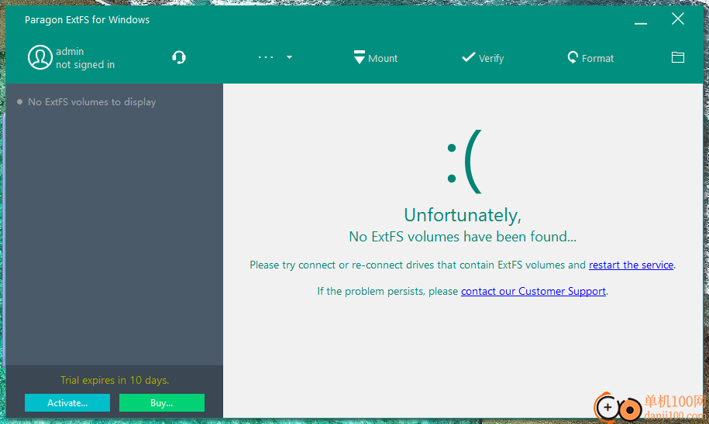Expand the dropdown arrow next to the dots
Image resolution: width=709 pixels, height=424 pixels.
(x=289, y=57)
